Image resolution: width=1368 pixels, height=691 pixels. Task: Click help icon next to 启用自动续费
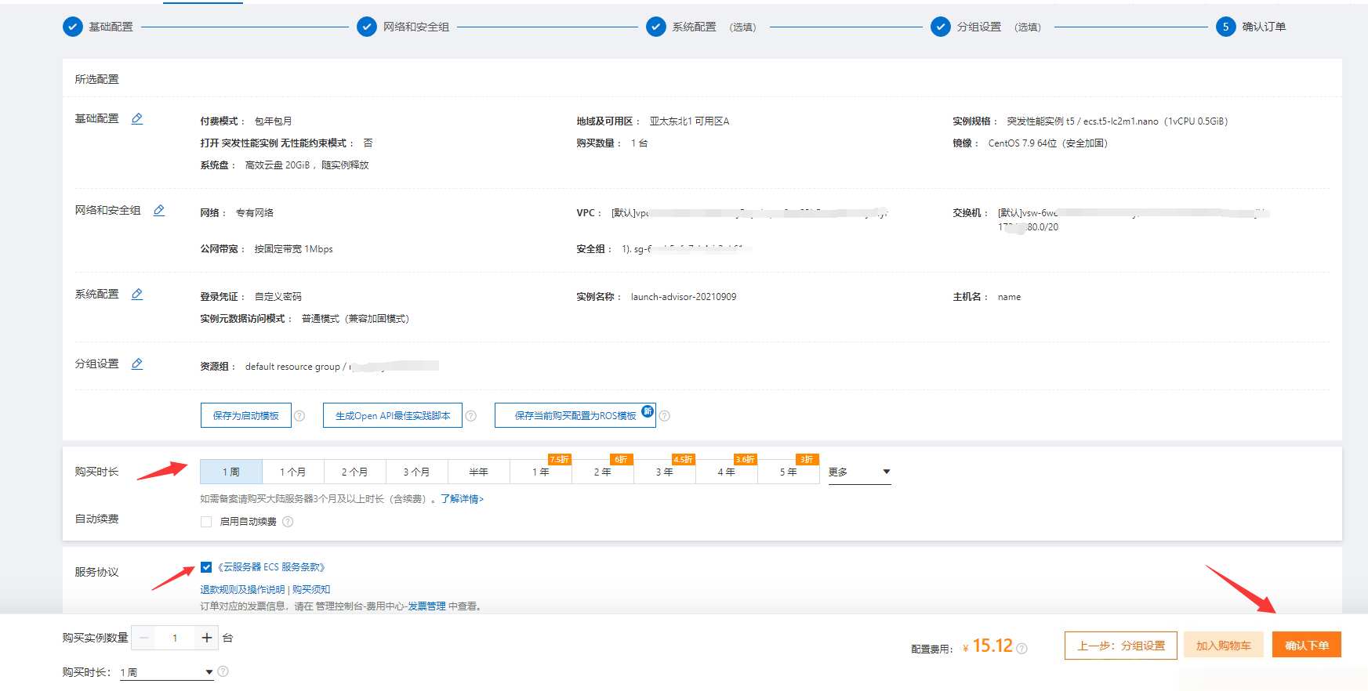click(x=288, y=522)
